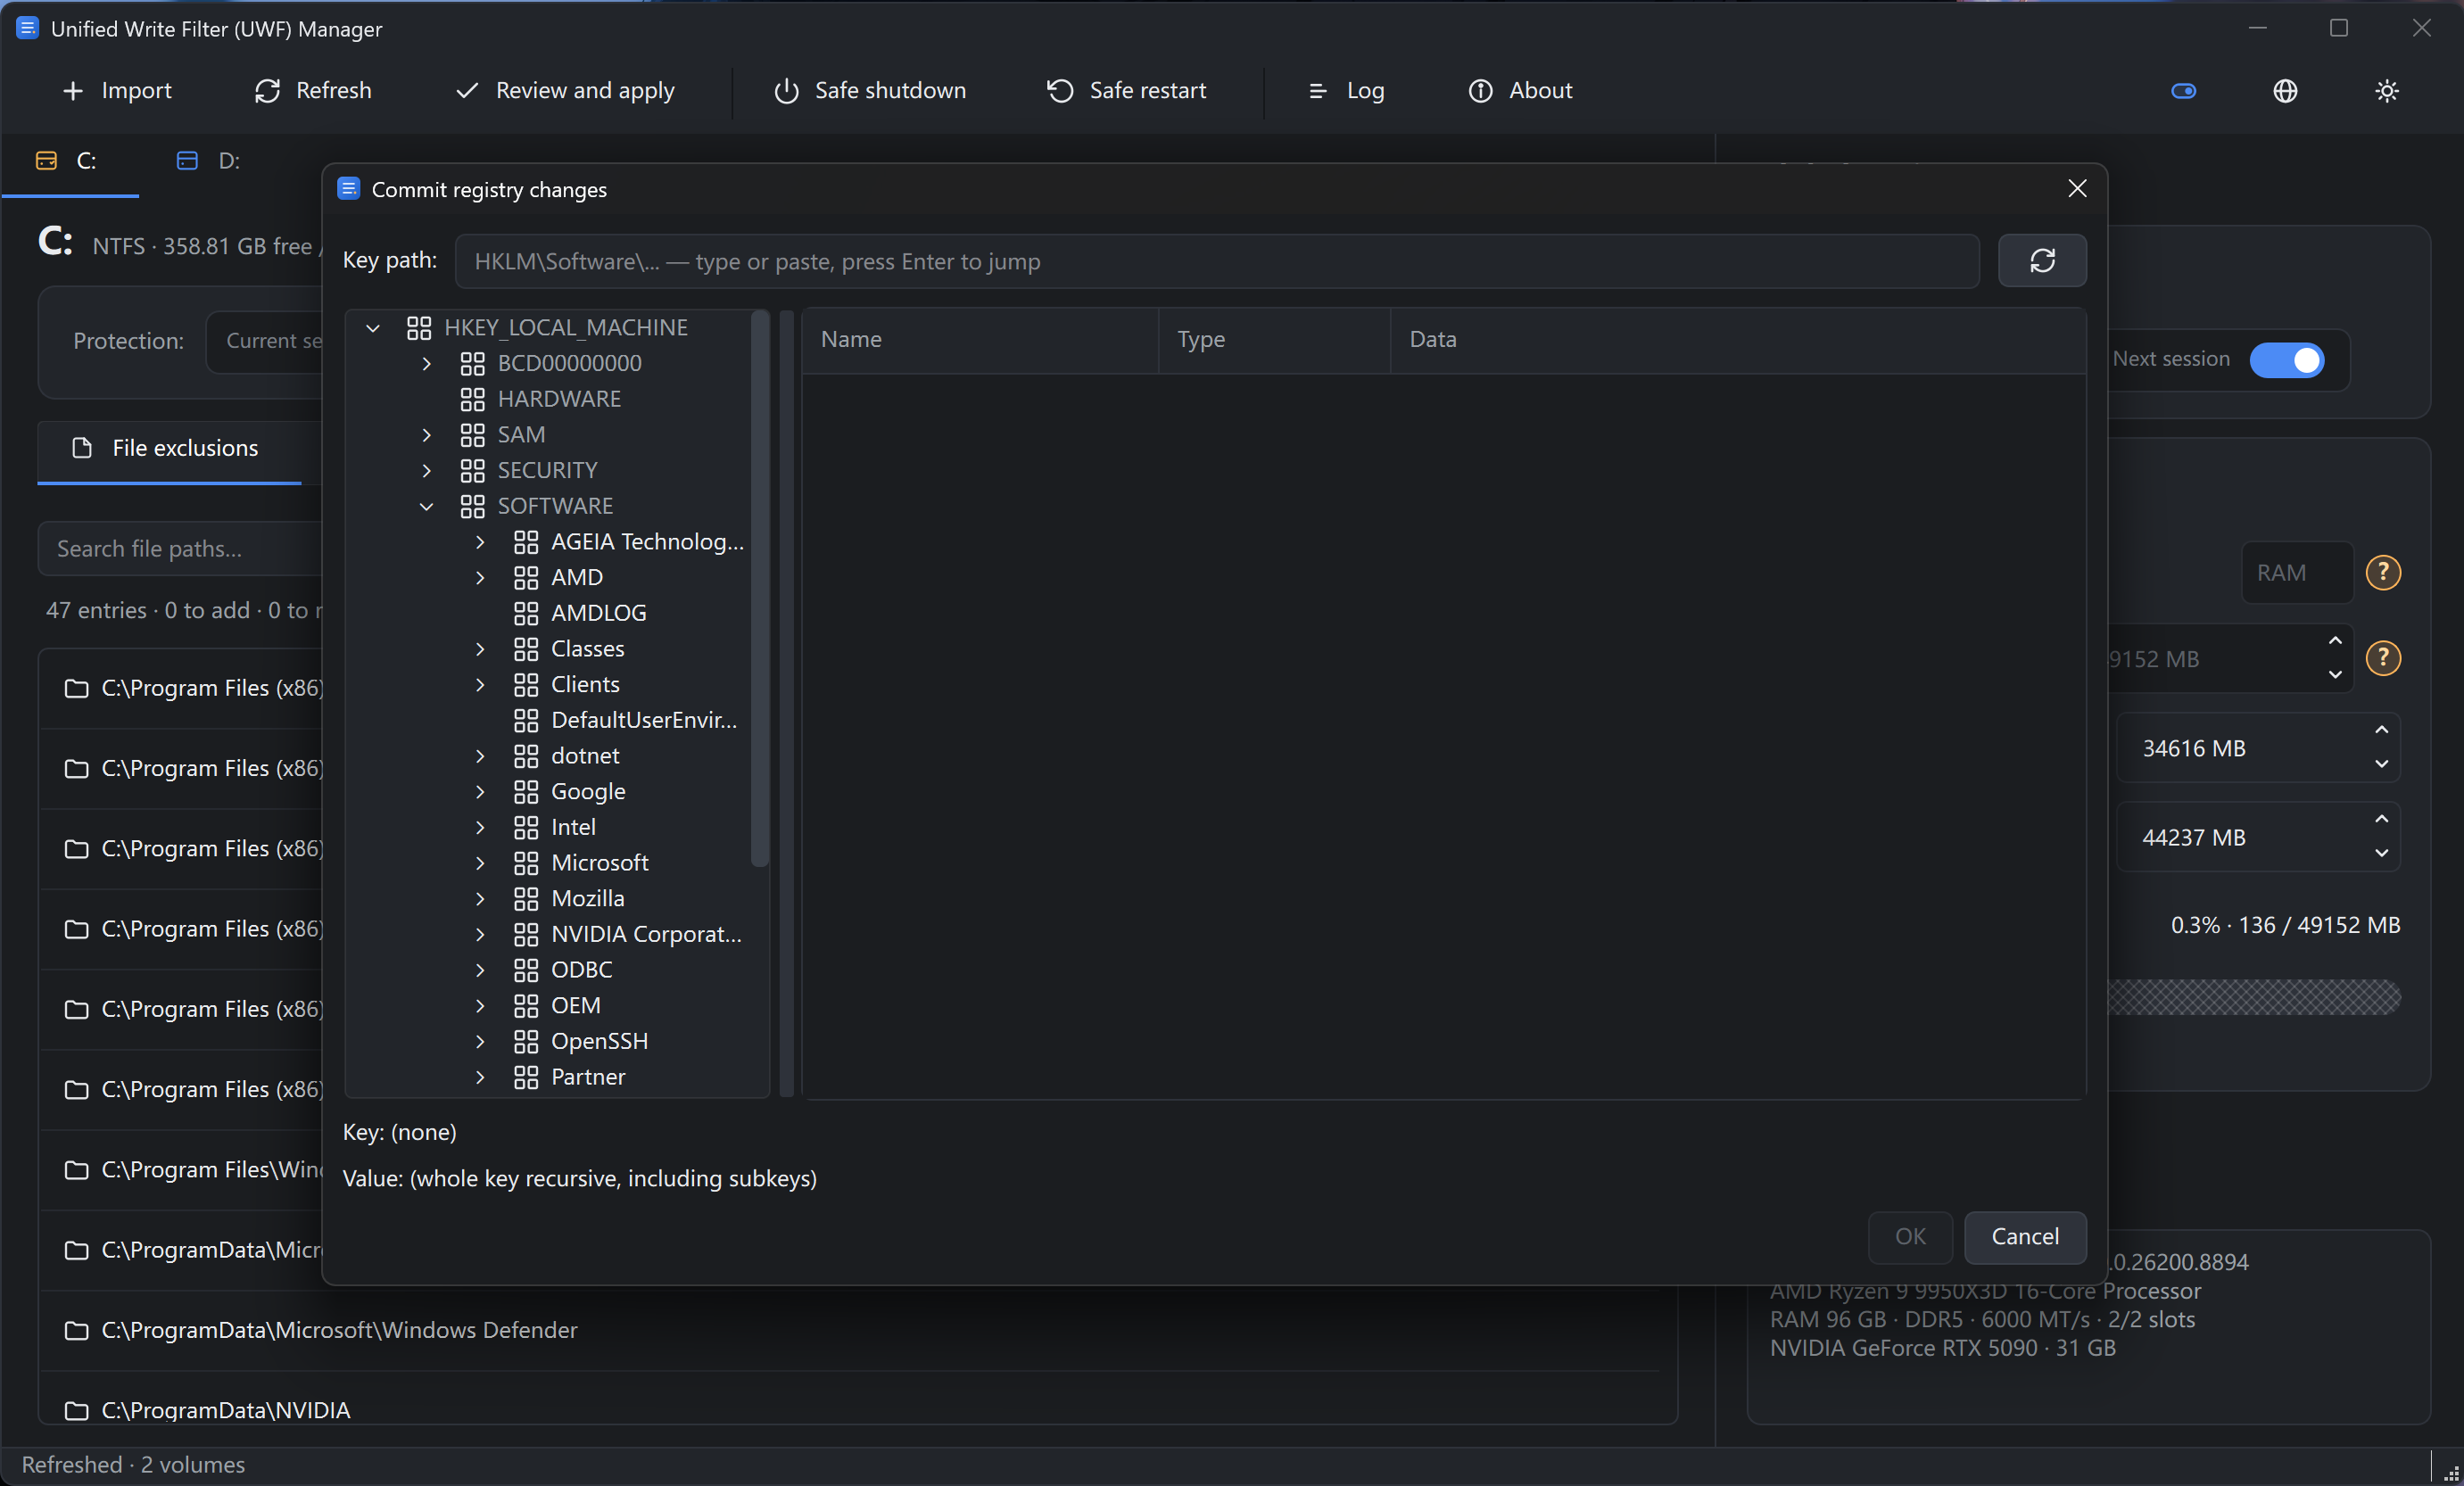The height and width of the screenshot is (1486, 2464).
Task: Select the Clients registry key
Action: (x=585, y=684)
